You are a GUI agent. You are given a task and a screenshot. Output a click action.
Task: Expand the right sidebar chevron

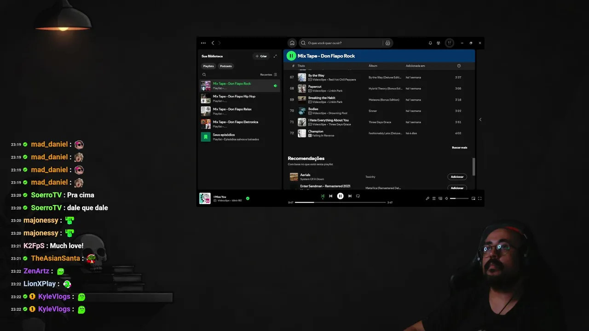coord(480,120)
